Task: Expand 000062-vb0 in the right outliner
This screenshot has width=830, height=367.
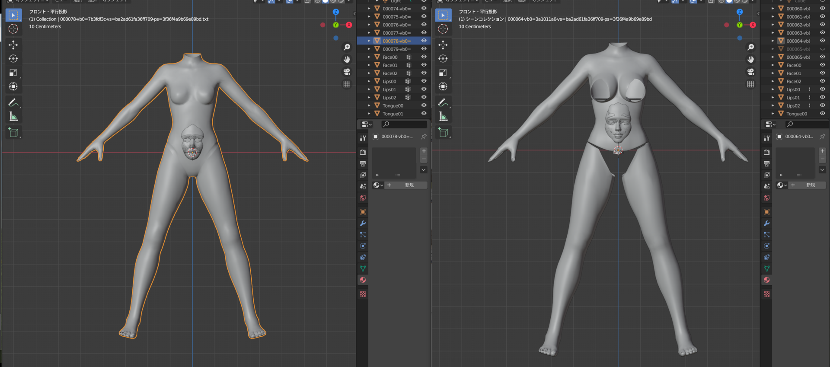Action: (773, 25)
